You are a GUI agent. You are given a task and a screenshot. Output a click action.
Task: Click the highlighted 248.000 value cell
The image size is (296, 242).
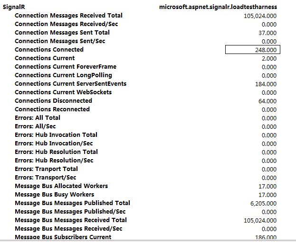point(253,50)
